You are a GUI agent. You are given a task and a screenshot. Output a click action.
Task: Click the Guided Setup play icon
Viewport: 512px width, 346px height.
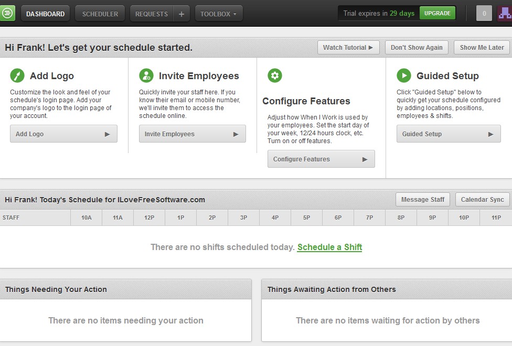[403, 75]
